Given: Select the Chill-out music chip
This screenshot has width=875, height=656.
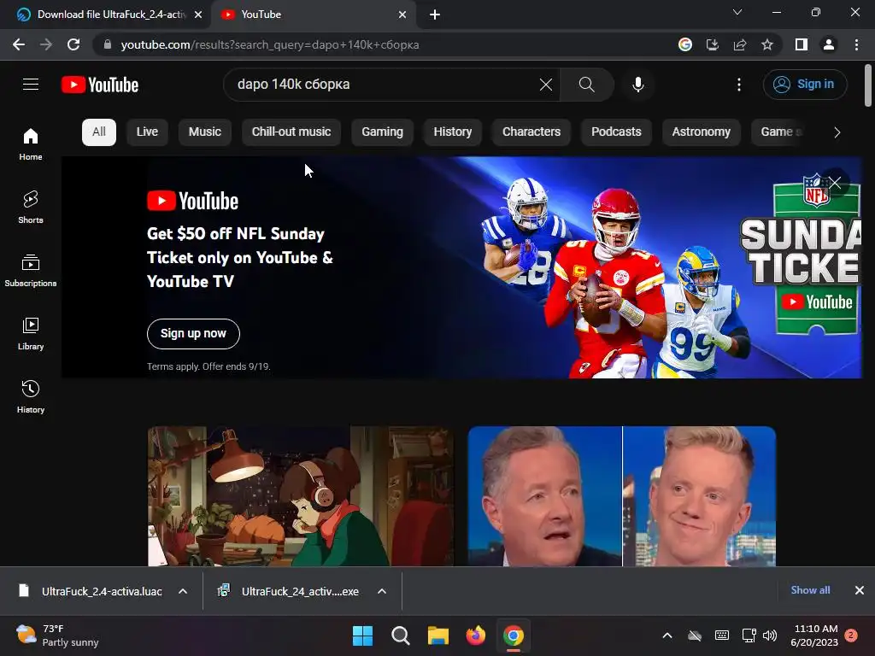Looking at the screenshot, I should point(291,132).
